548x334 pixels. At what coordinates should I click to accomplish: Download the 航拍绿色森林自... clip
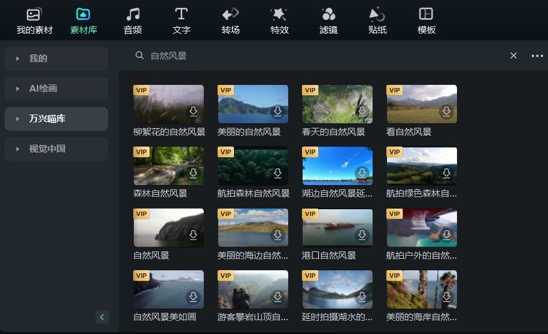point(447,173)
